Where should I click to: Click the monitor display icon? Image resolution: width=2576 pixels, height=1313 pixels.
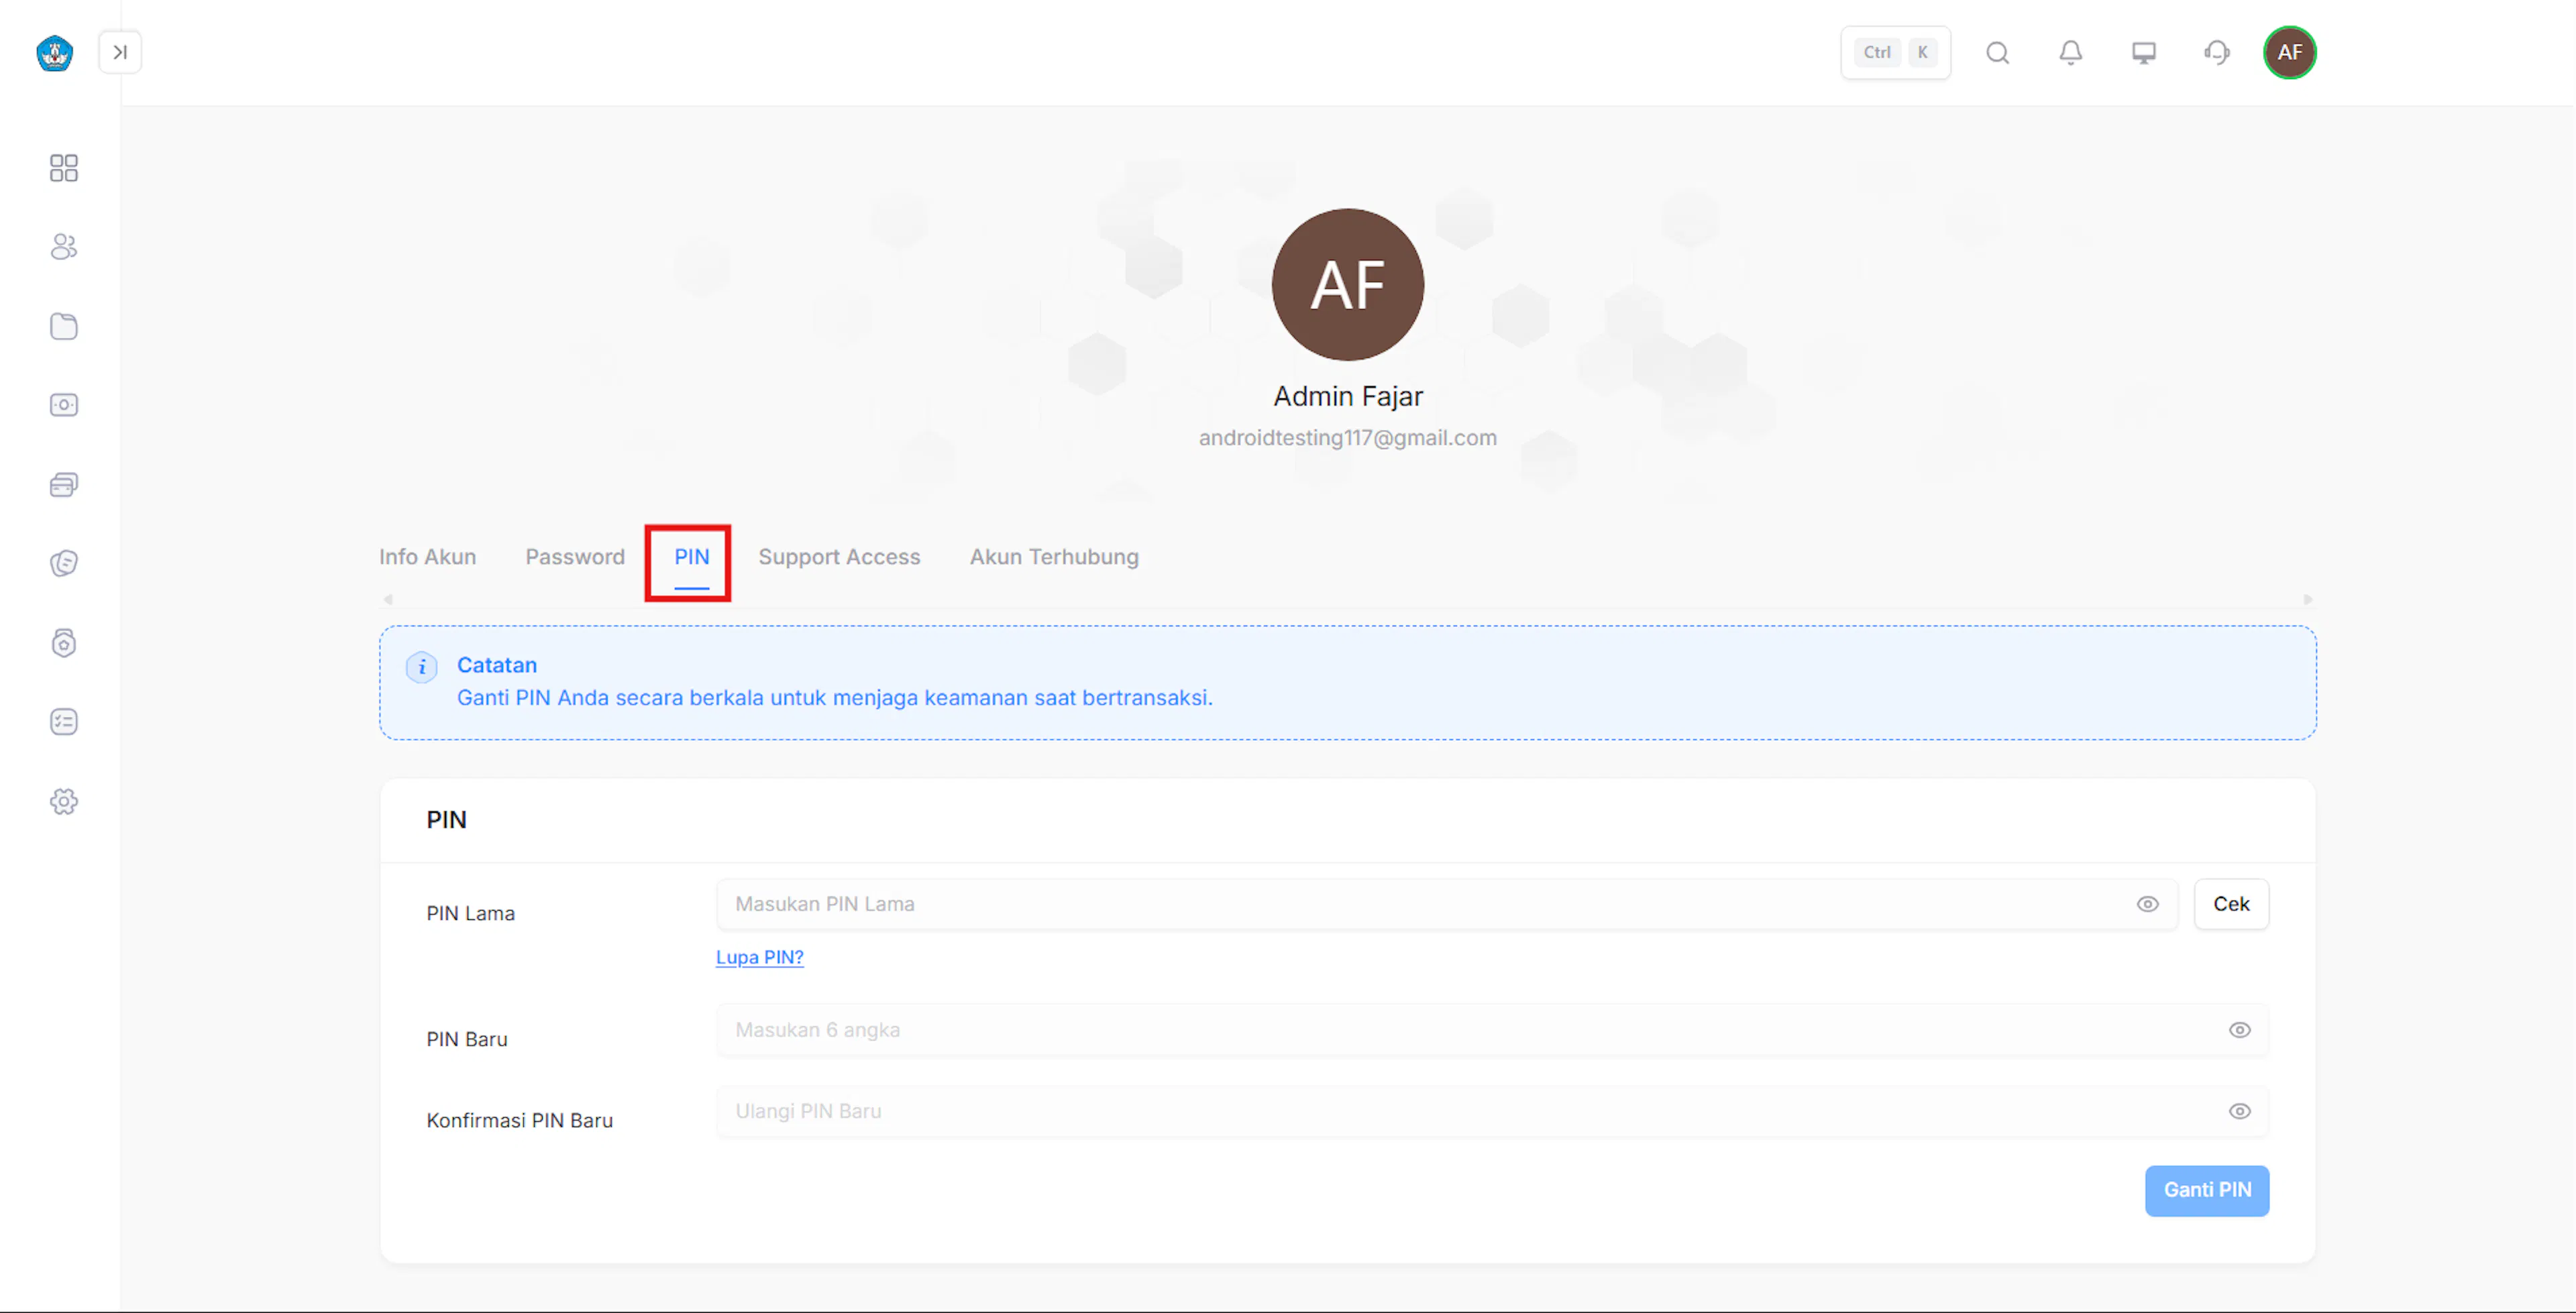2144,52
